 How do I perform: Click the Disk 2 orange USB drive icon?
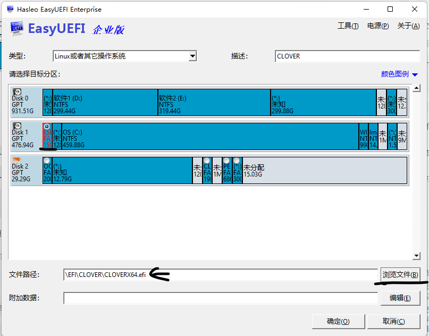[x=17, y=159]
